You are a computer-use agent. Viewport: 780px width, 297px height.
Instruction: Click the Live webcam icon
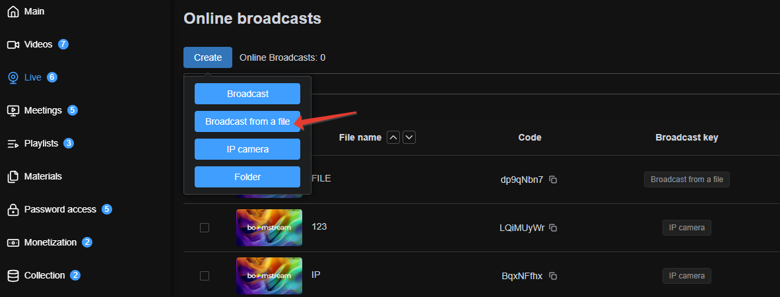13,78
